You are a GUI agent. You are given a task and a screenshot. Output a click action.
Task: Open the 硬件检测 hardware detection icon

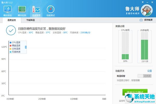point(22,11)
